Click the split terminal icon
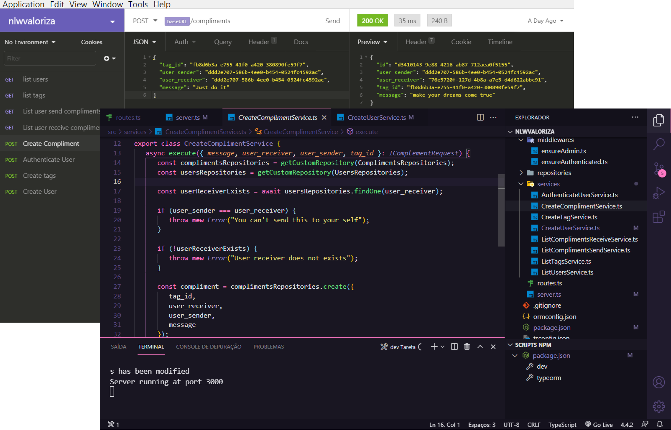The image size is (671, 430). point(454,347)
